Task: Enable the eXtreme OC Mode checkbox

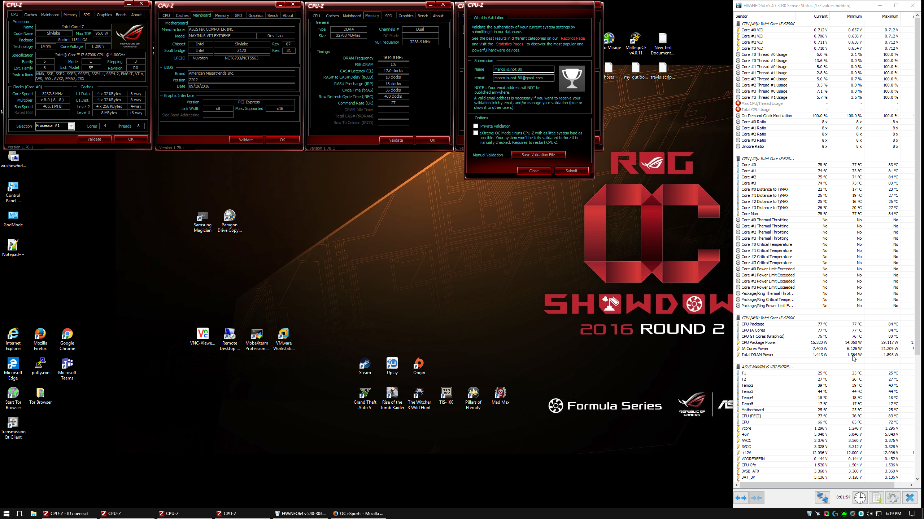Action: point(476,133)
